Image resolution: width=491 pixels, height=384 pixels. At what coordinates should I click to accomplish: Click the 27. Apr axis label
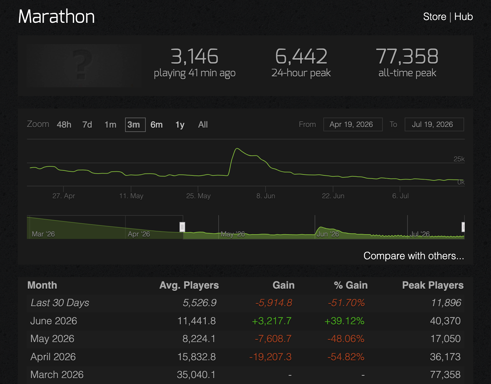(64, 196)
